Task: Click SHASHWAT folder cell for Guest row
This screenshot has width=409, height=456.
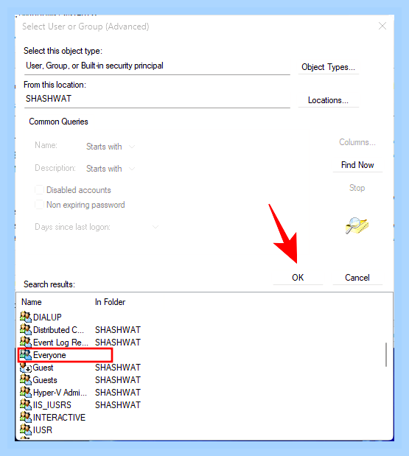Action: [x=118, y=368]
